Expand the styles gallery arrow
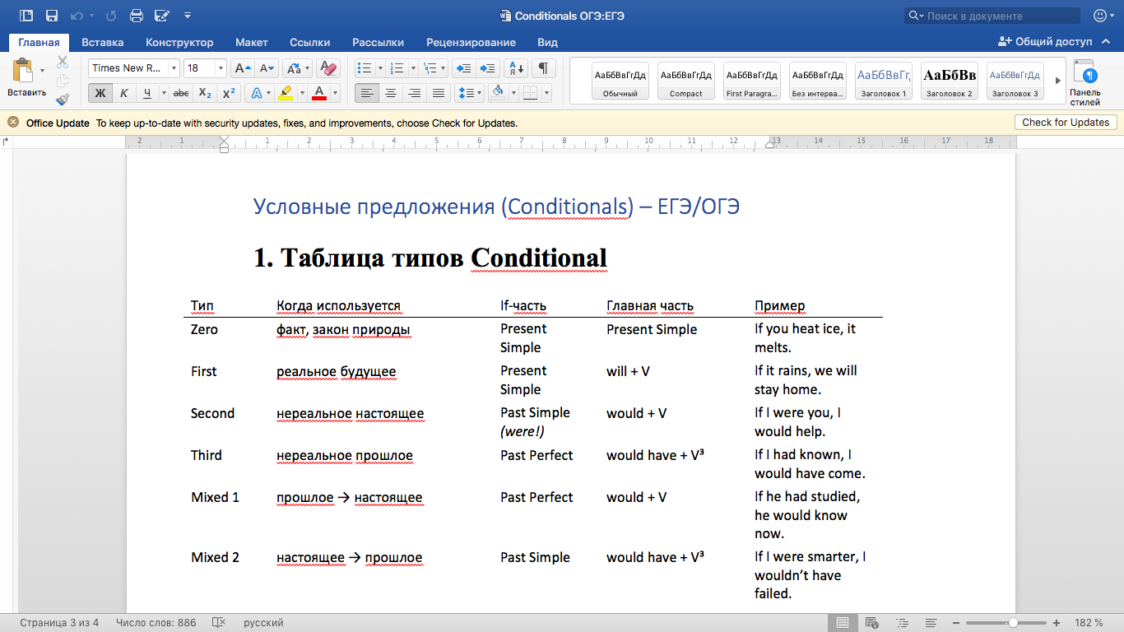1124x632 pixels. (1058, 81)
